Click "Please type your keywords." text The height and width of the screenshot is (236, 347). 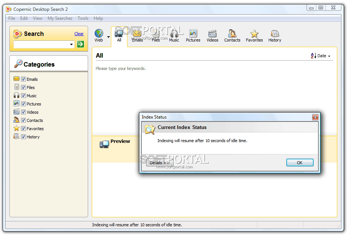click(x=121, y=68)
